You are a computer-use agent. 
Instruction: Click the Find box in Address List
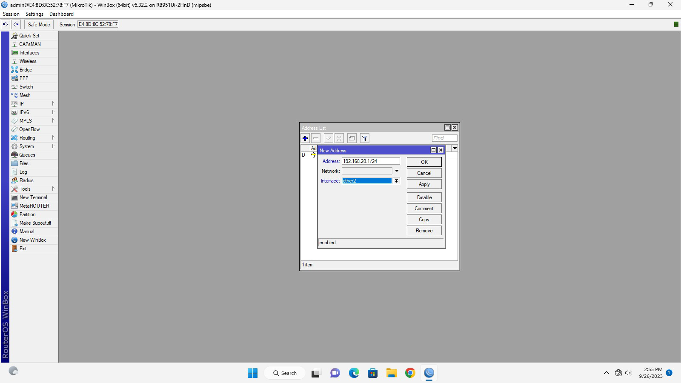(x=444, y=138)
